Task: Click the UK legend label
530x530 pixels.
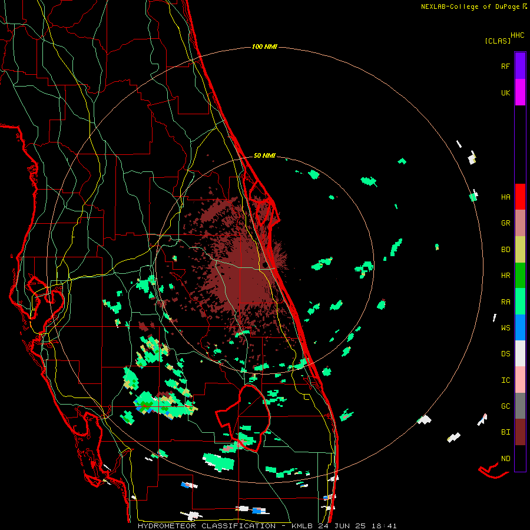Action: [x=506, y=93]
